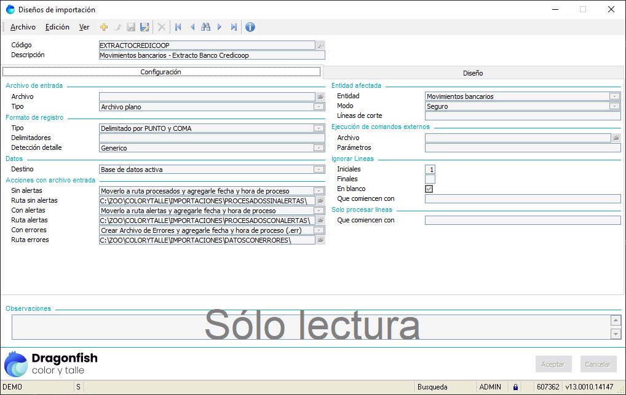626x395 pixels.
Task: Click the Finales input box
Action: [x=430, y=179]
